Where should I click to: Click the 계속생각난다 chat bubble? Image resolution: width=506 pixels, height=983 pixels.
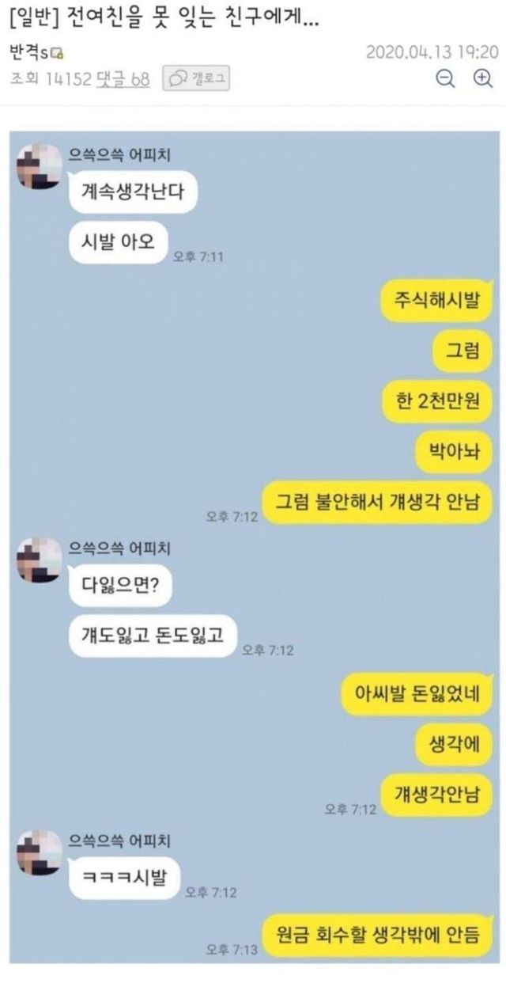tap(133, 192)
